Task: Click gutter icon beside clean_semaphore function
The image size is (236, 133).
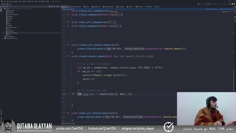Action: [68, 26]
